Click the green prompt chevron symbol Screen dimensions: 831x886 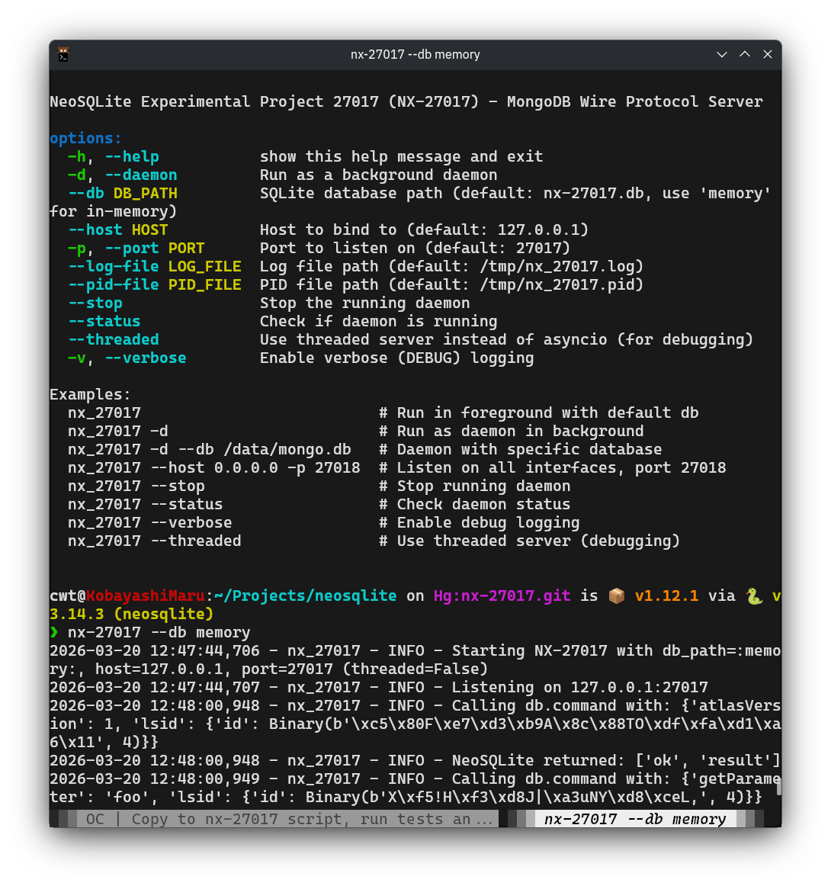tap(54, 633)
